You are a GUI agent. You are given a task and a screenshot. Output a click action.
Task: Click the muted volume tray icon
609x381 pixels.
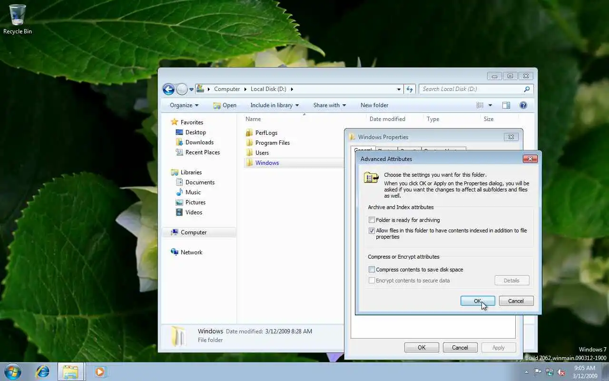[561, 372]
